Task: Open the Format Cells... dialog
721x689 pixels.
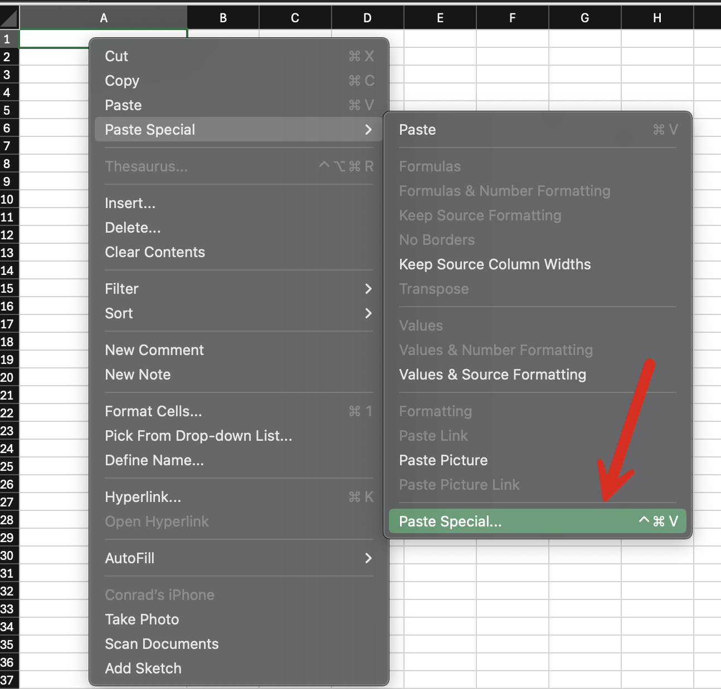Action: [x=154, y=411]
